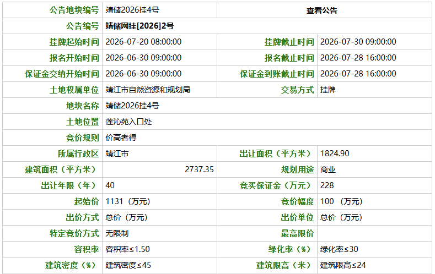The width and height of the screenshot is (435, 274).
Task: Click the 规划用途 label
Action: coord(297,169)
